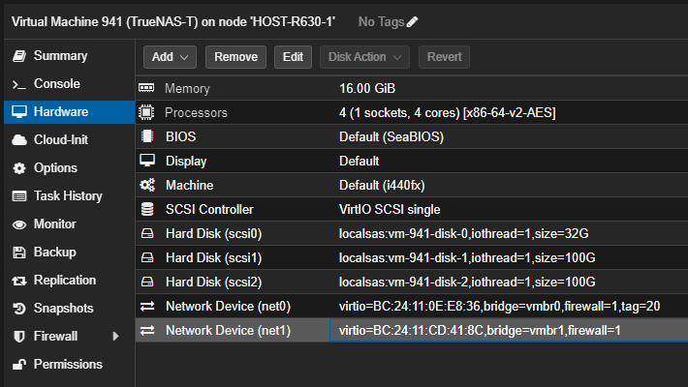
Task: Click the Monitor eye icon
Action: pos(19,224)
